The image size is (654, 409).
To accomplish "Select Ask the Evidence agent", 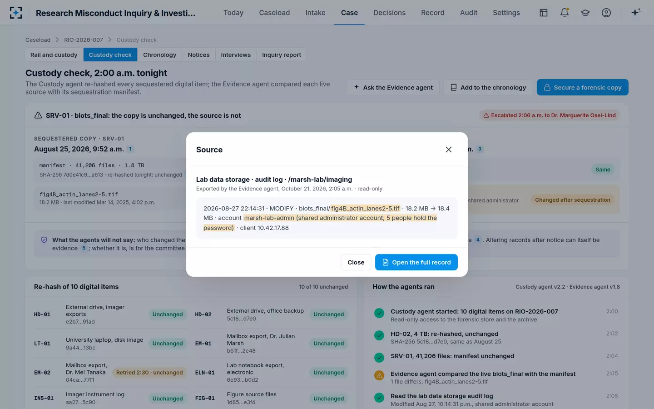I will tap(393, 87).
